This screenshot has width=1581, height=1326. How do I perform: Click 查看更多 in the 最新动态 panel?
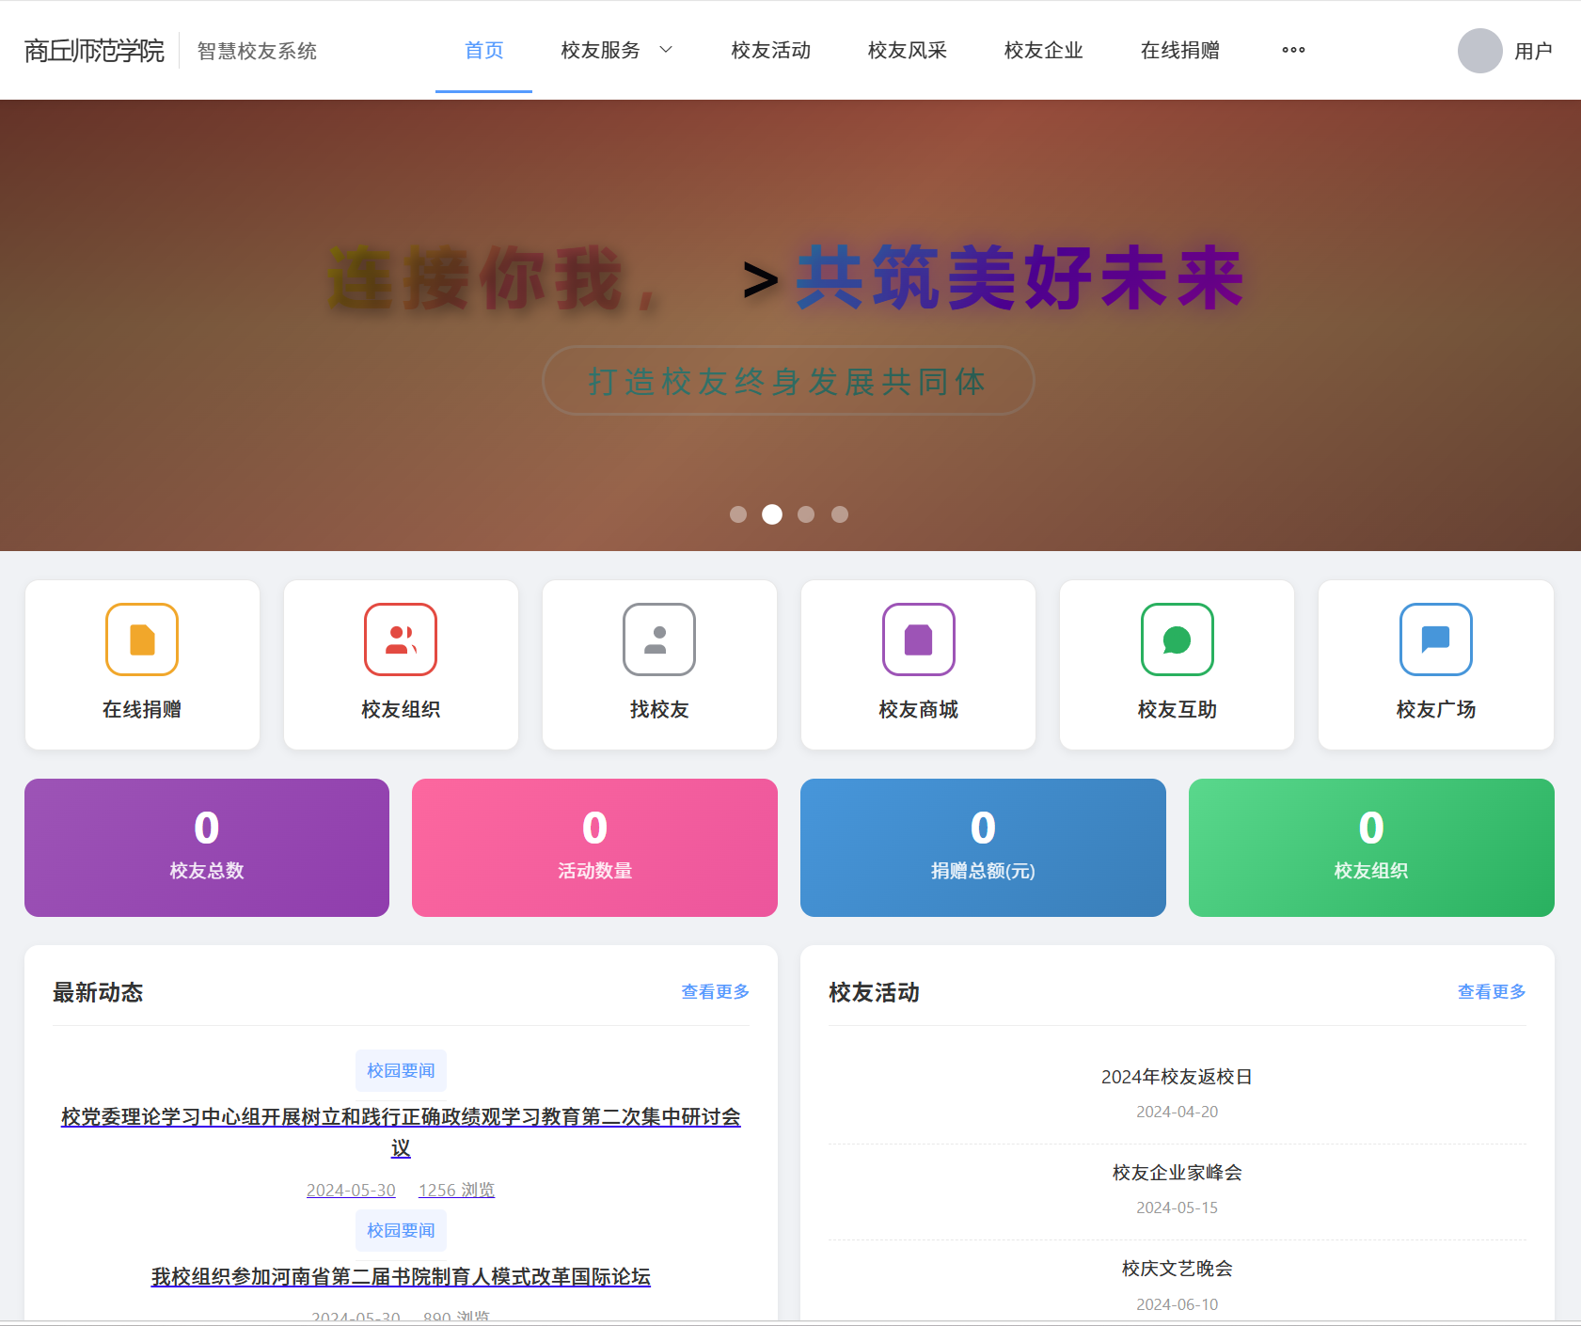tap(716, 992)
